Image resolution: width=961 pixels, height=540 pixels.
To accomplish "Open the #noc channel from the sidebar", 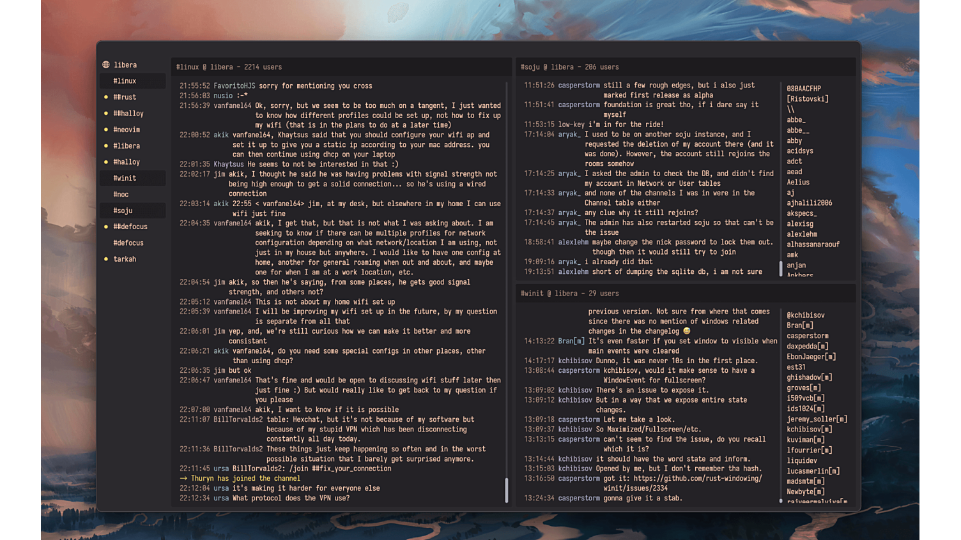I will 121,194.
